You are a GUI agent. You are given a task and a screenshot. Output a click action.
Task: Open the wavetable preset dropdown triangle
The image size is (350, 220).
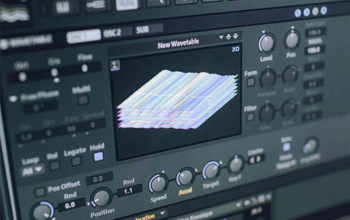[x=221, y=37]
